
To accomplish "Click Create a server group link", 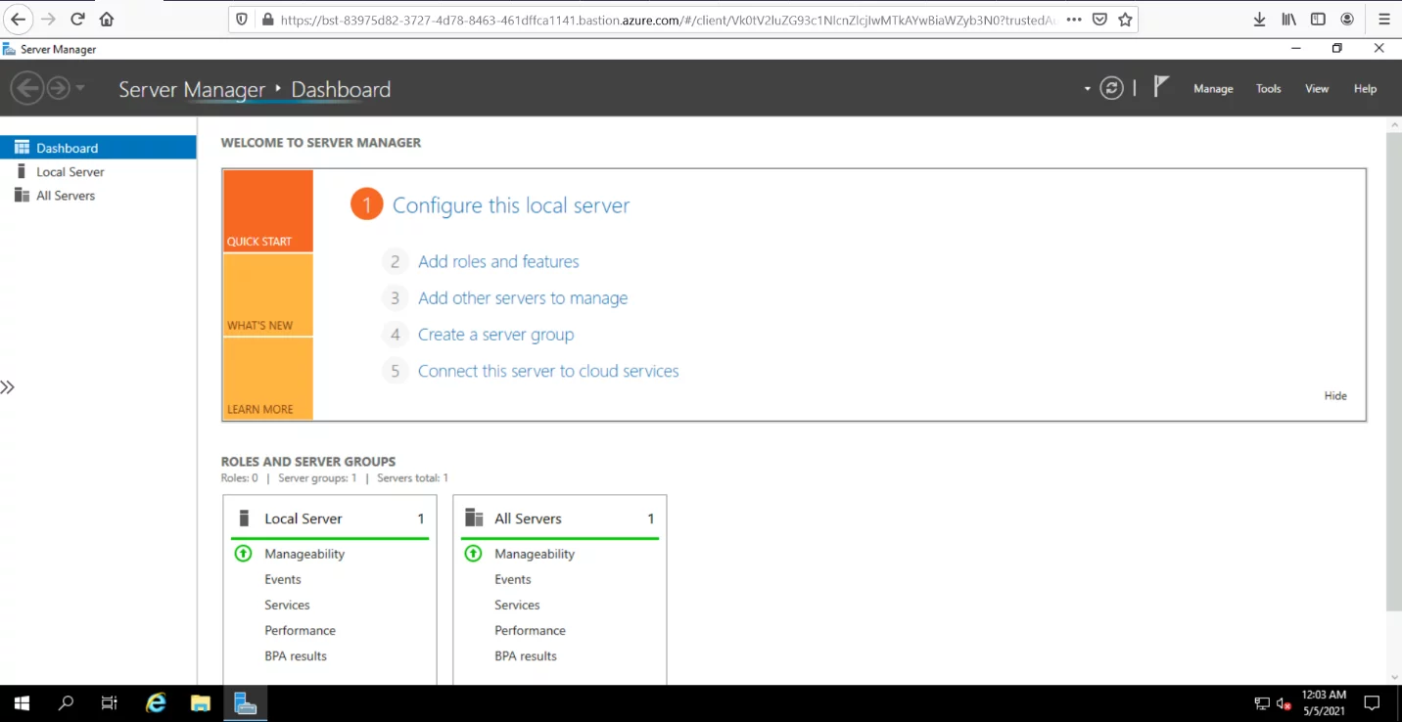I will click(495, 335).
